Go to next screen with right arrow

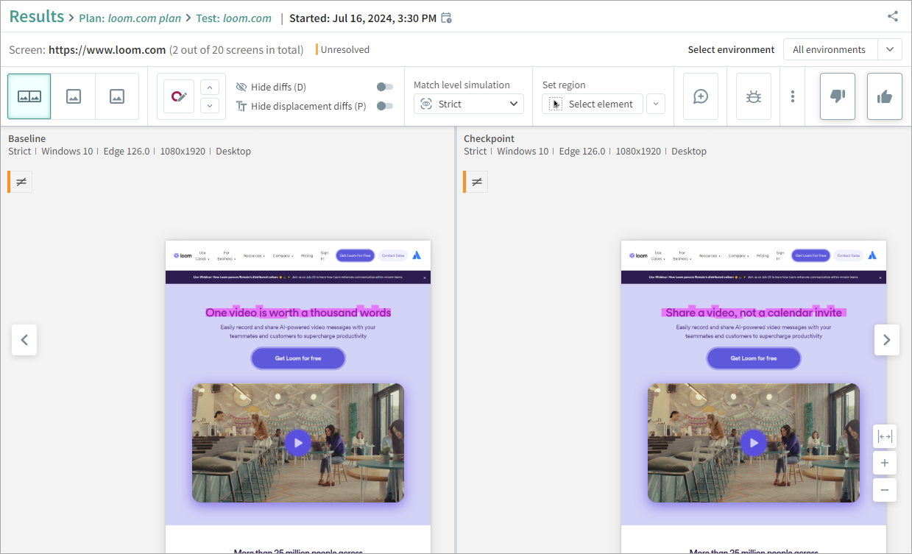(x=886, y=340)
